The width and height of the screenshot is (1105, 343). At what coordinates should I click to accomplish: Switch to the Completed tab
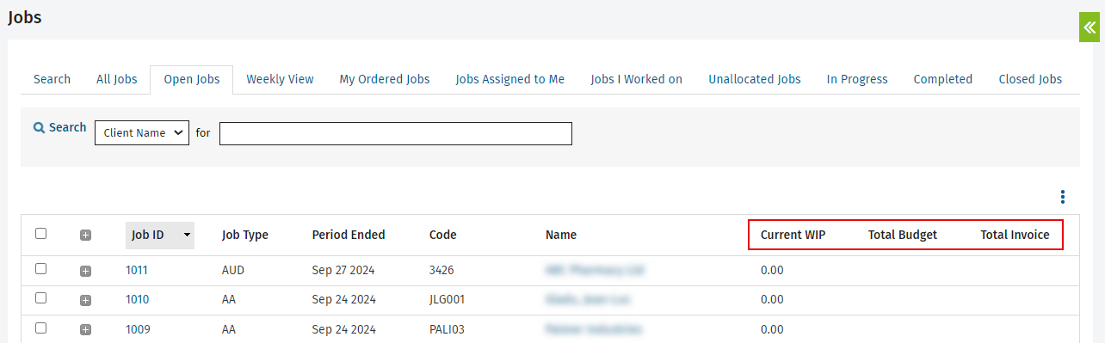[943, 79]
